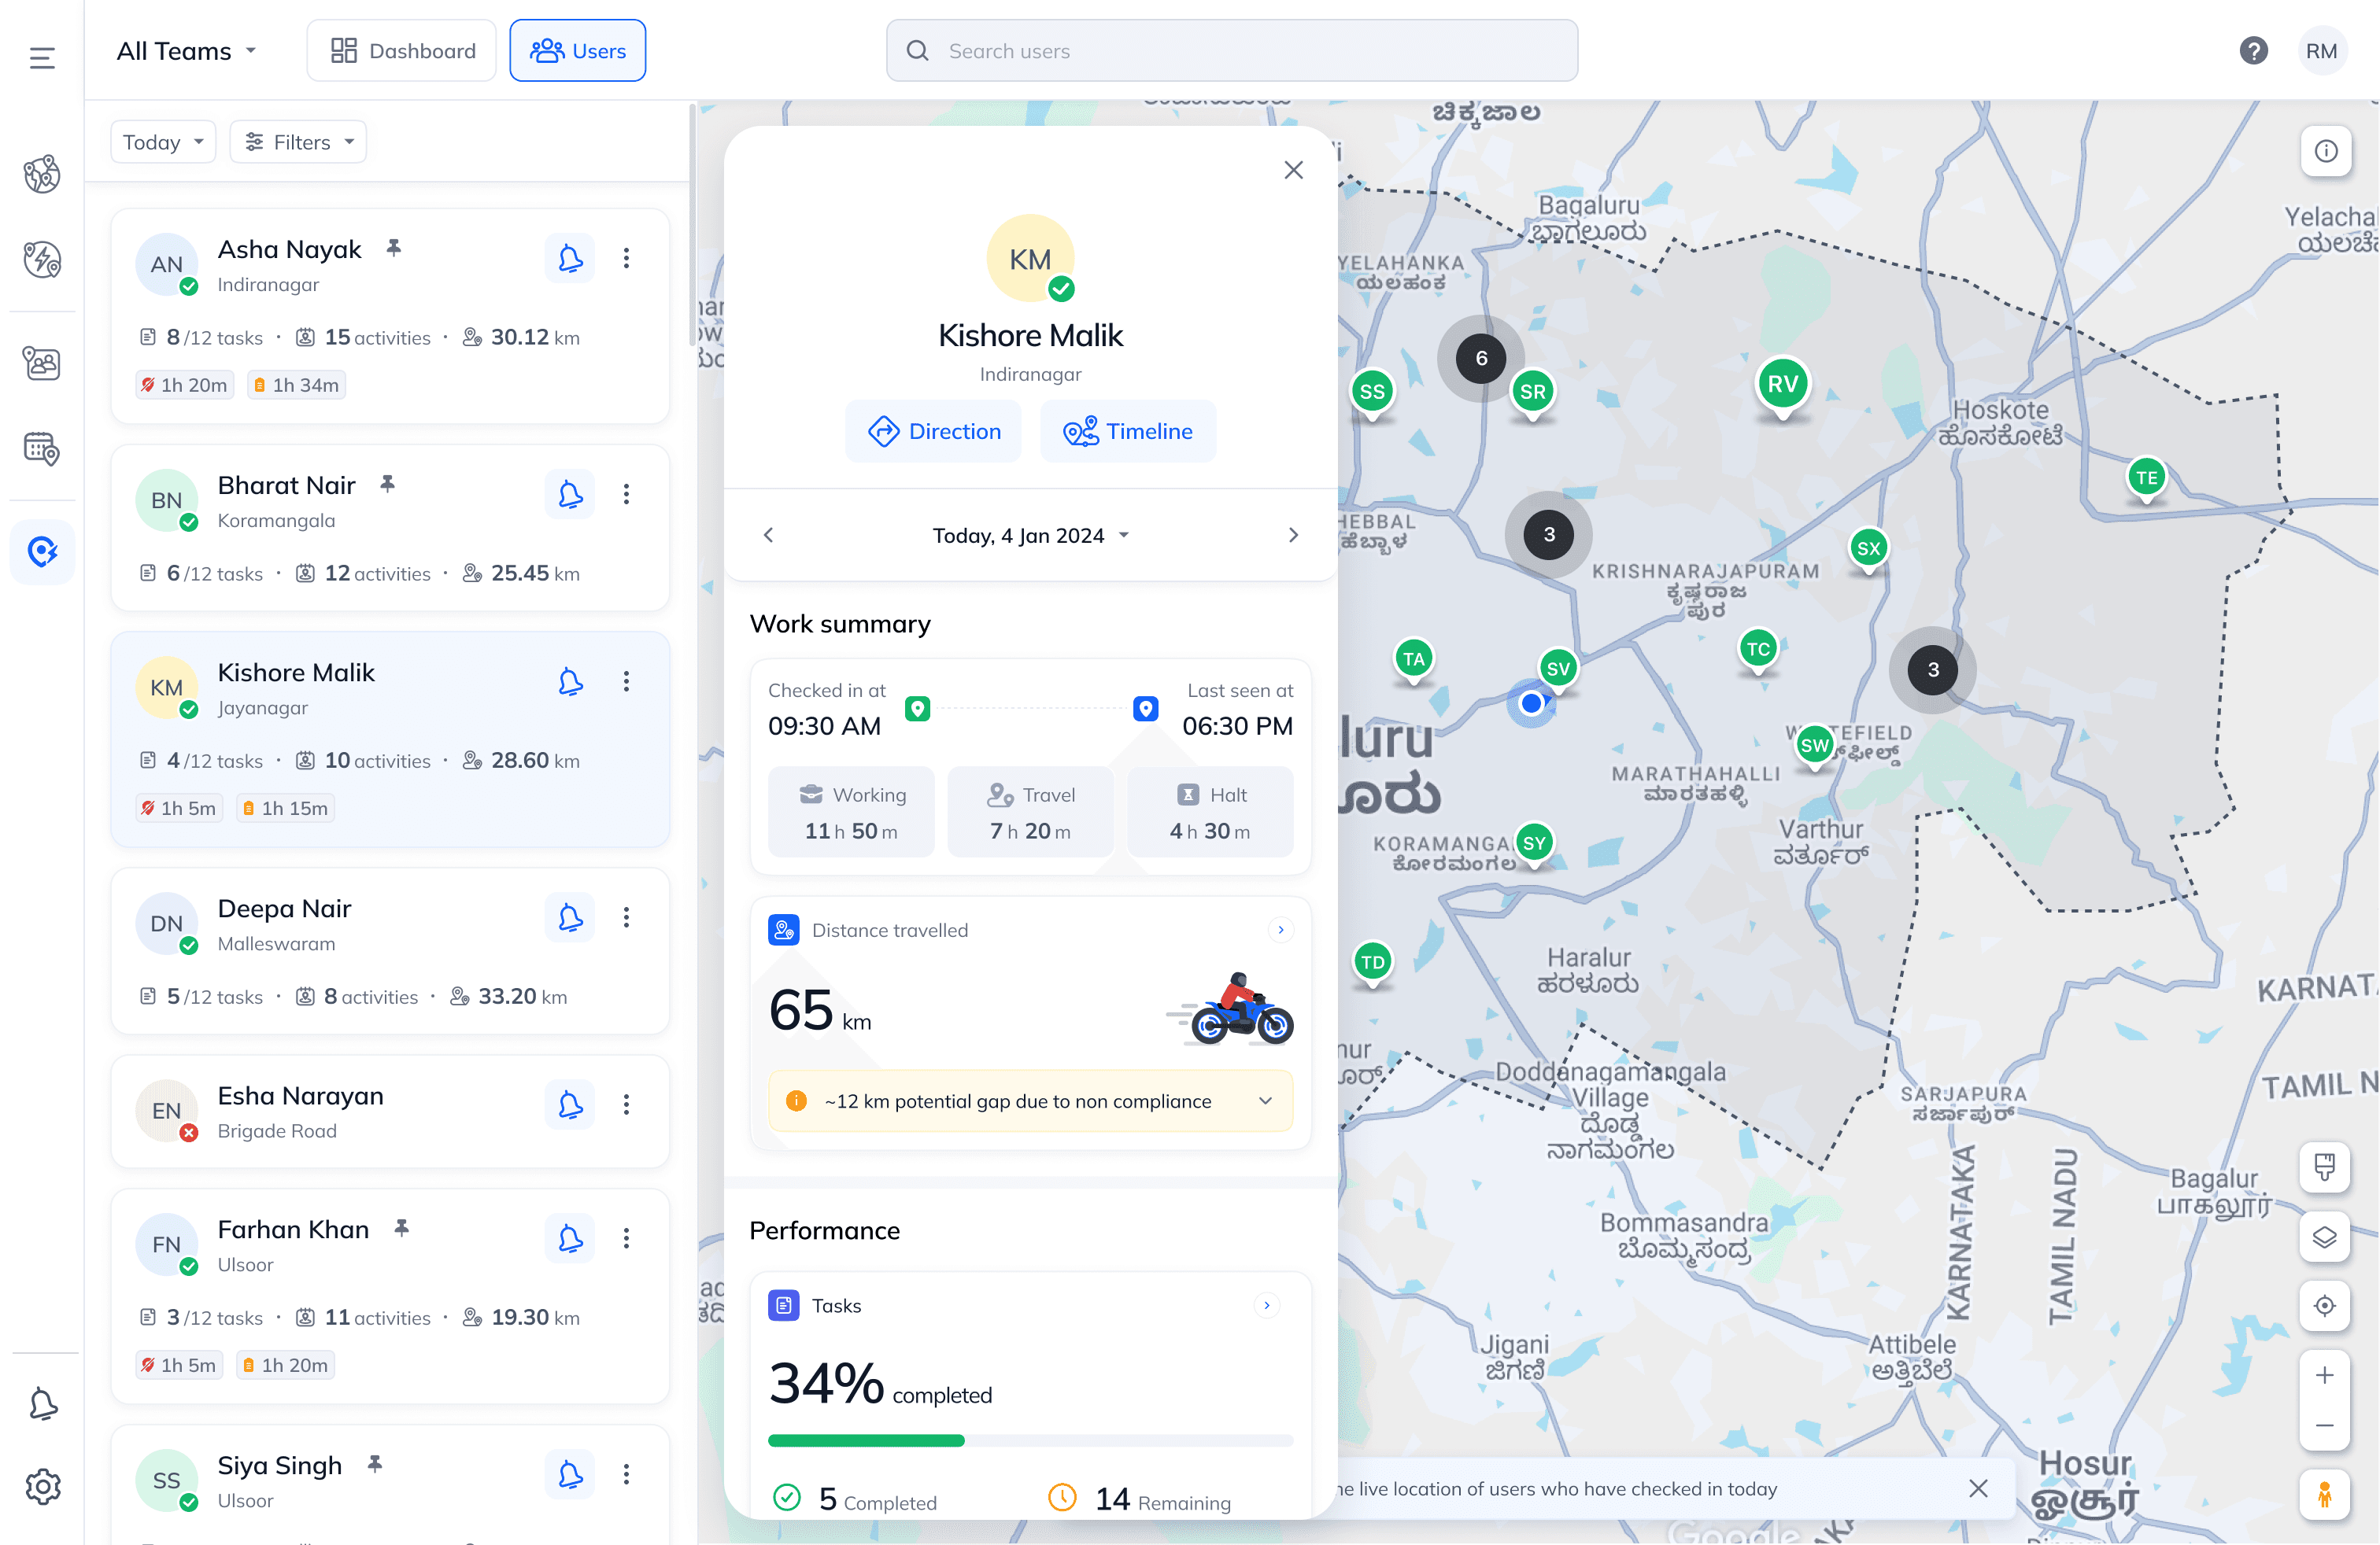This screenshot has height=1545, width=2380.
Task: Open the help question mark icon
Action: [x=2253, y=51]
